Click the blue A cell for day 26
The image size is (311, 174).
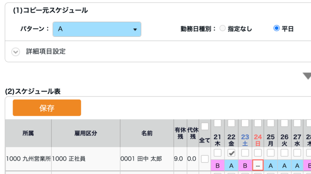click(x=285, y=165)
